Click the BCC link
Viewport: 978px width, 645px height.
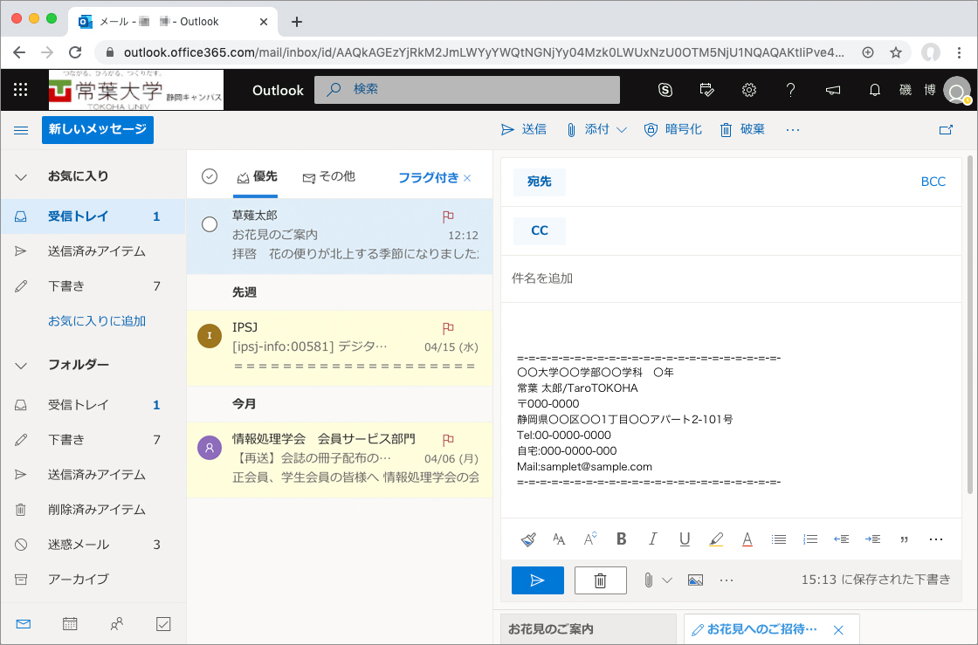click(933, 182)
